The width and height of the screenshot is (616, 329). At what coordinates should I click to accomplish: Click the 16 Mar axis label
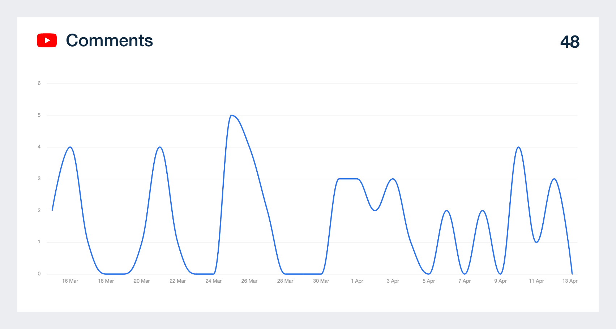coord(70,281)
